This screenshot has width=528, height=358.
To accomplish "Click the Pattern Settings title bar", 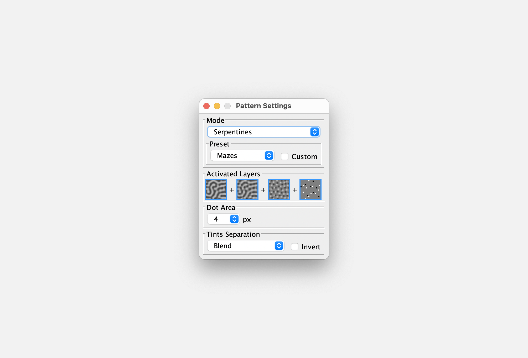I will 263,106.
